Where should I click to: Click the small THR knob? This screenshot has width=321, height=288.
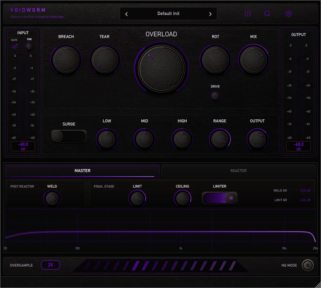(x=29, y=47)
